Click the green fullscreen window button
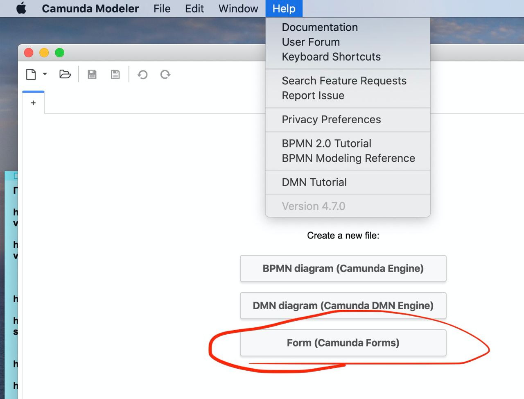Screen dimensions: 524x399 (x=60, y=53)
